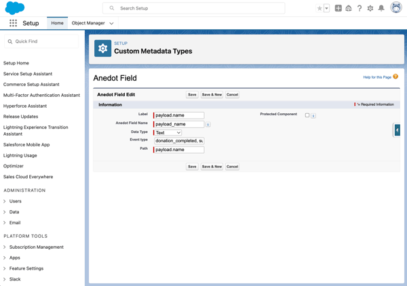
Task: Open the Object Manager tab dropdown chevron
Action: point(111,23)
